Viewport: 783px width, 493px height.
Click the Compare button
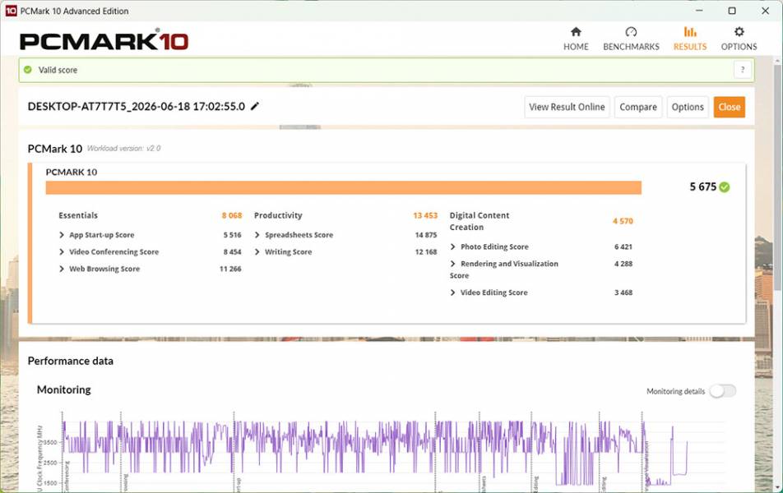tap(638, 107)
